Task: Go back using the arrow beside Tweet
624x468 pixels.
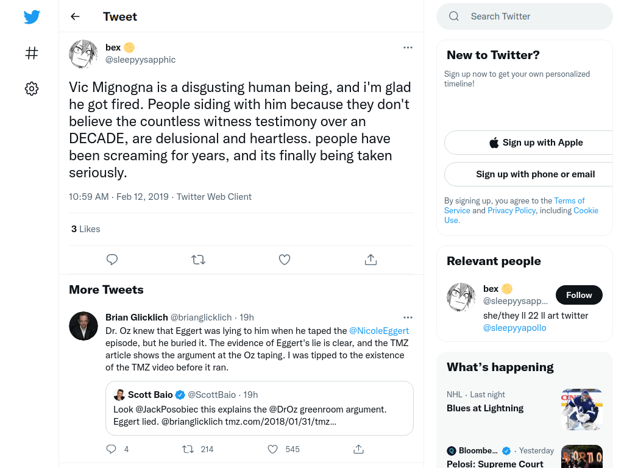Action: tap(75, 16)
